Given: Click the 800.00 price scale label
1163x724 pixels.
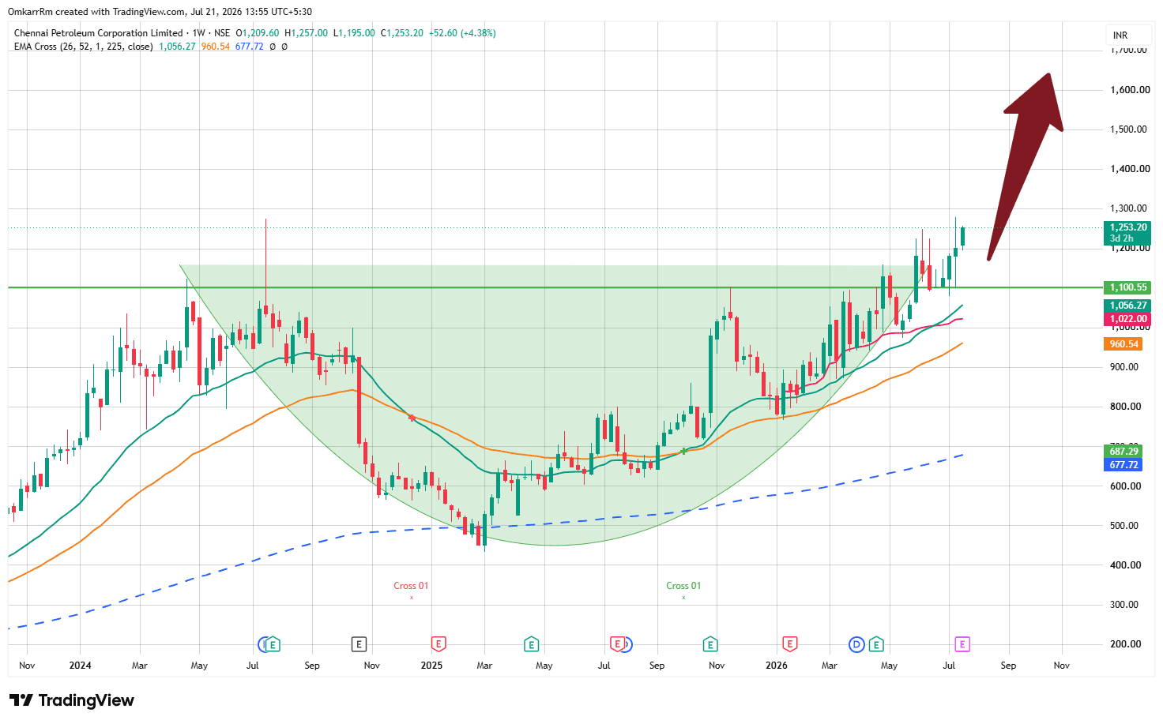Looking at the screenshot, I should 1125,407.
